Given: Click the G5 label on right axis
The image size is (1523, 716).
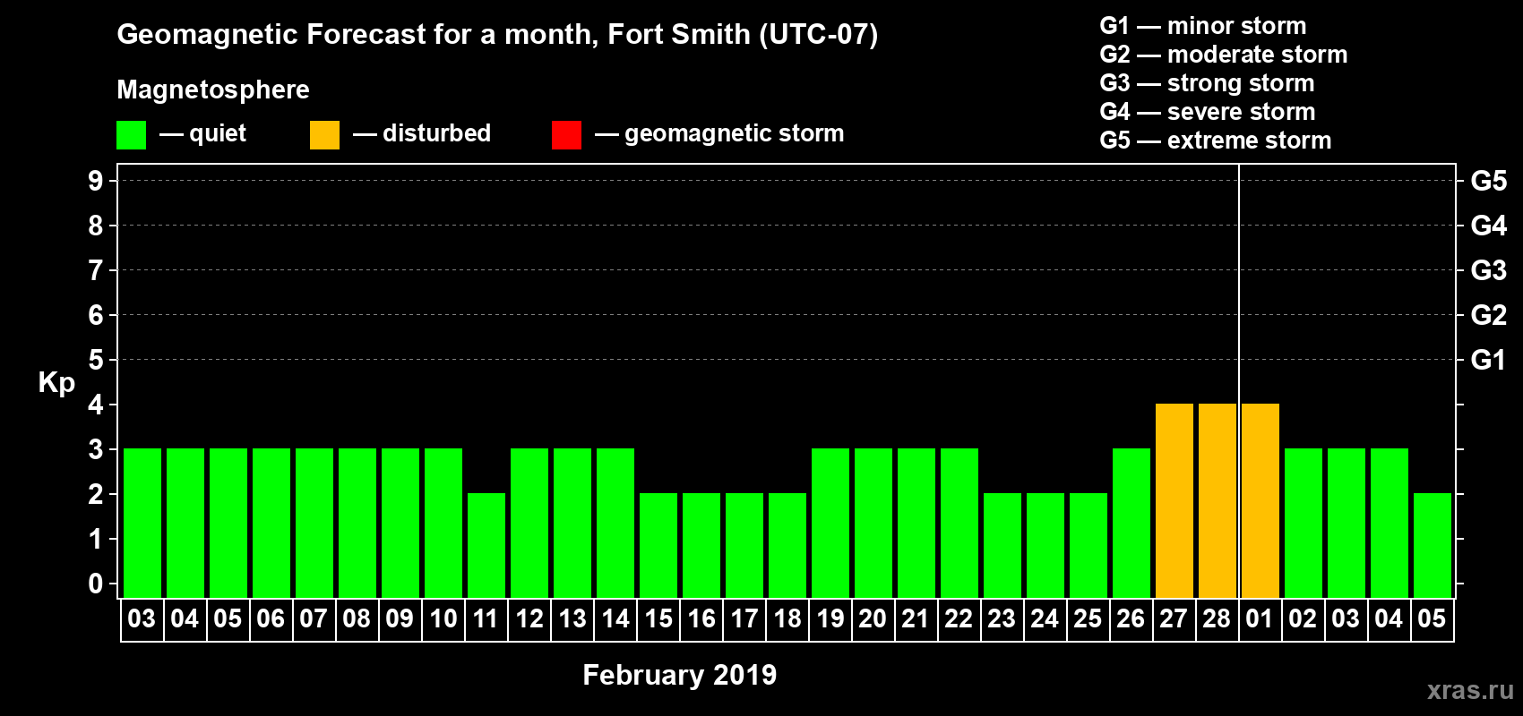Looking at the screenshot, I should pyautogui.click(x=1488, y=181).
